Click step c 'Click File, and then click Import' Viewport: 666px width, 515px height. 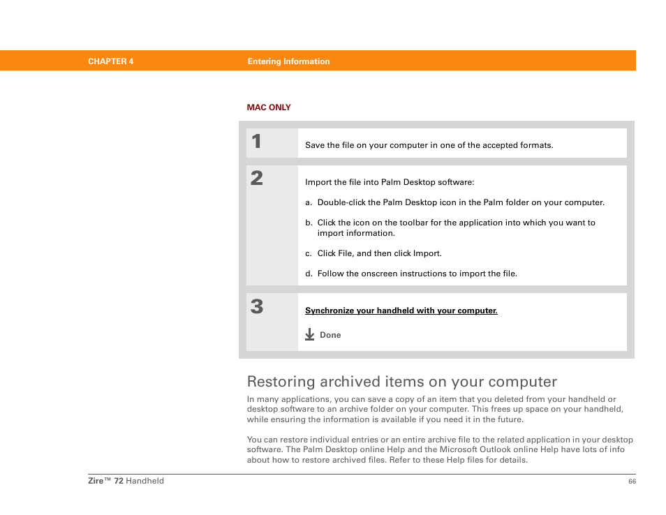373,253
